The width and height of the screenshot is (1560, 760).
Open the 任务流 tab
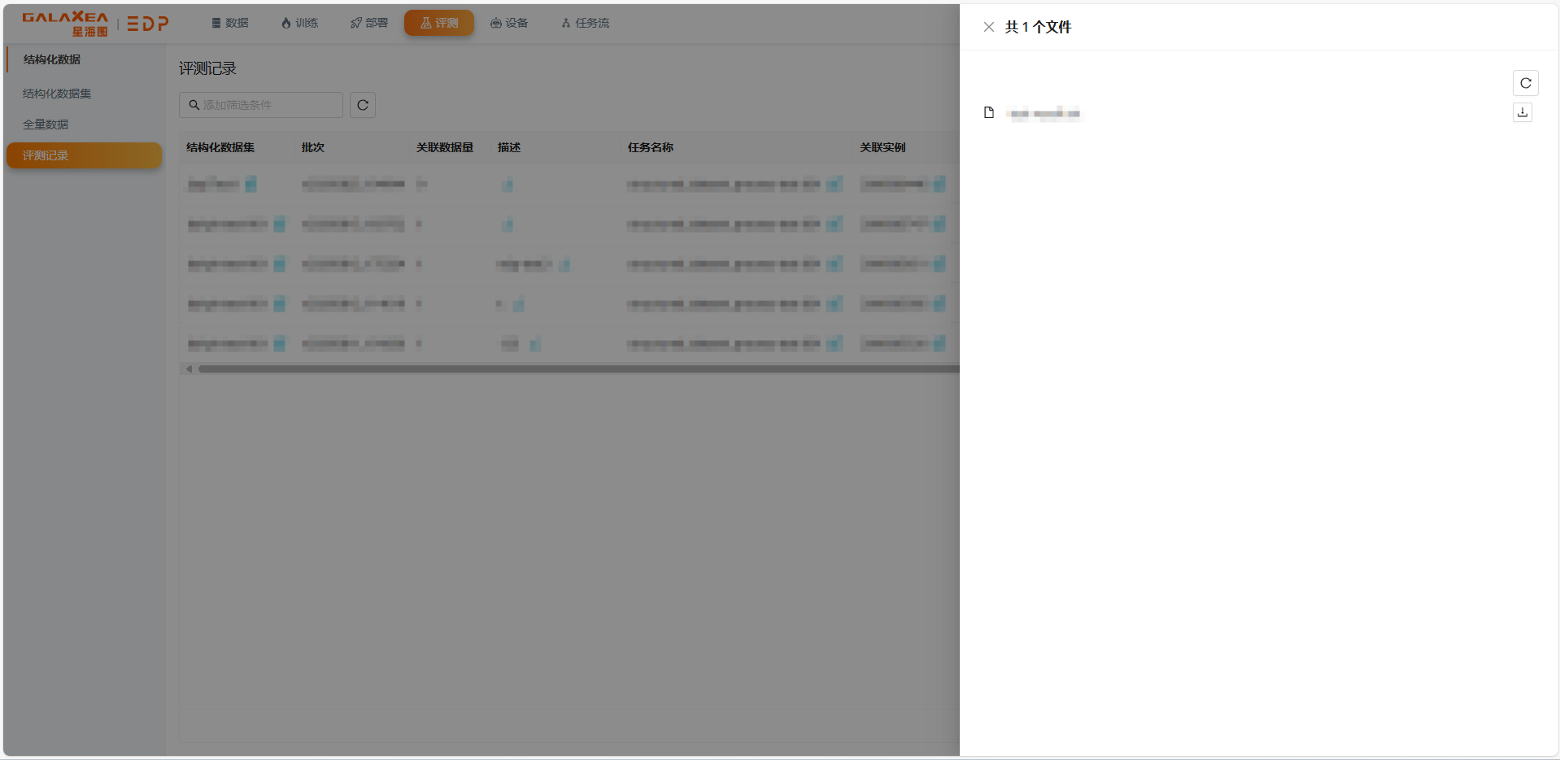point(585,23)
